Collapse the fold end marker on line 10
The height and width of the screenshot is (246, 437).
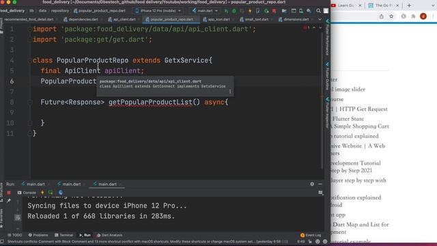click(30, 123)
